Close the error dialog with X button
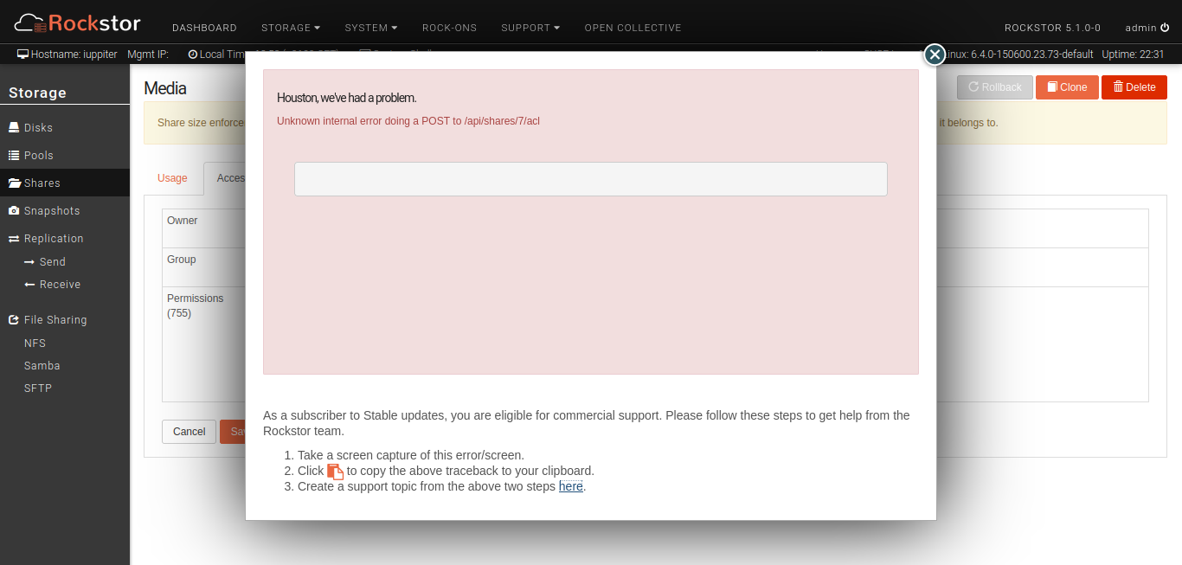 coord(935,55)
